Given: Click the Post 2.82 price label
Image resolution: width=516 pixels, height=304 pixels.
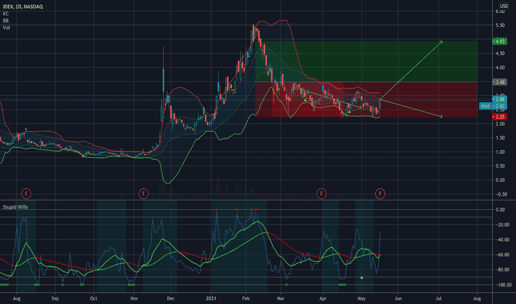Looking at the screenshot, I should pos(493,106).
